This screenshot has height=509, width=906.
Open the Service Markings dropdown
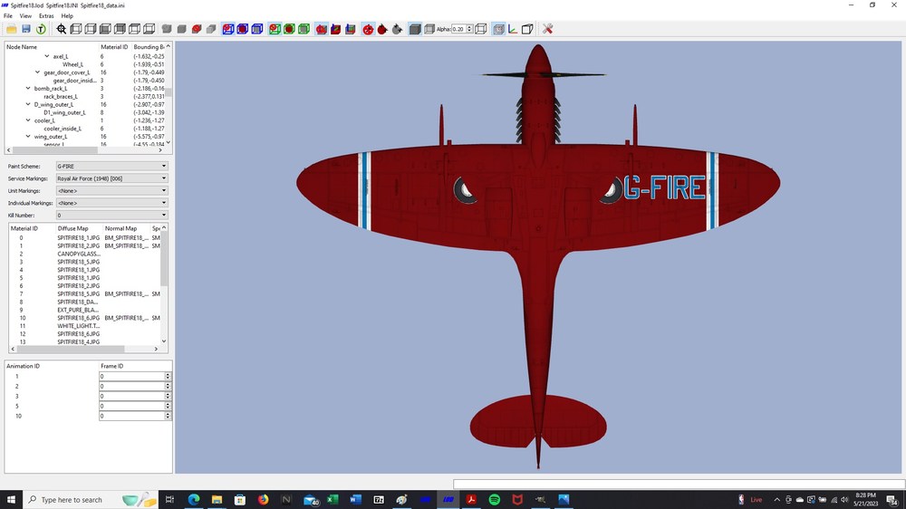111,178
